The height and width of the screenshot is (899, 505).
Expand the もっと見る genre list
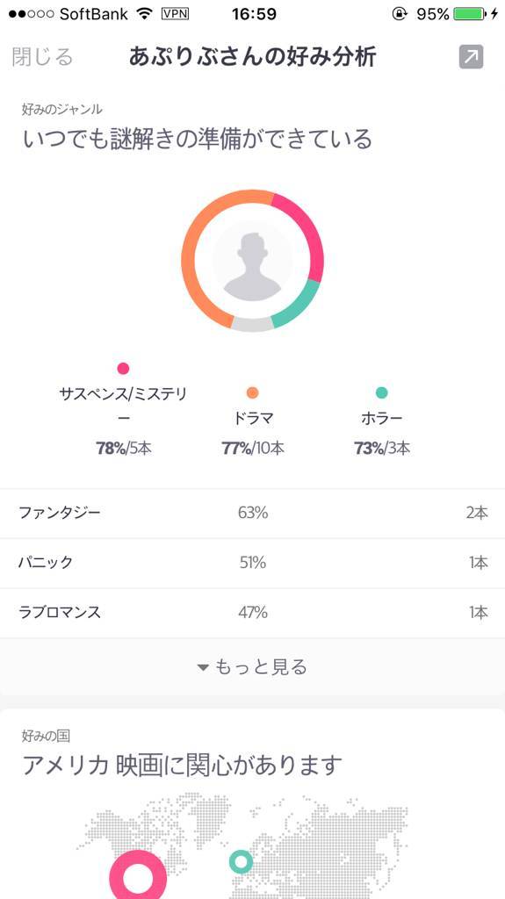(253, 667)
